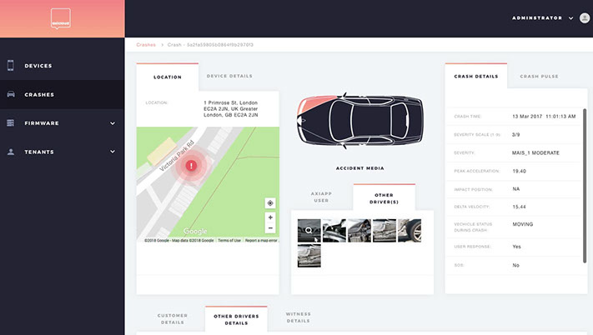Select the AxiApp User media tab
This screenshot has height=335, width=593.
coord(321,198)
